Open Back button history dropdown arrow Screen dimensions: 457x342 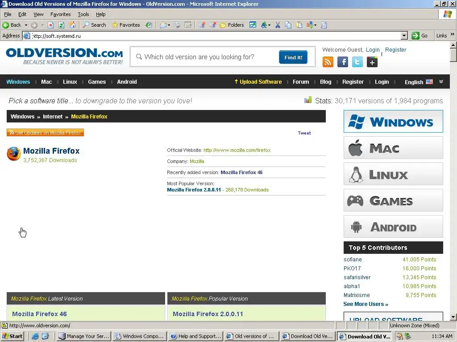[26, 25]
